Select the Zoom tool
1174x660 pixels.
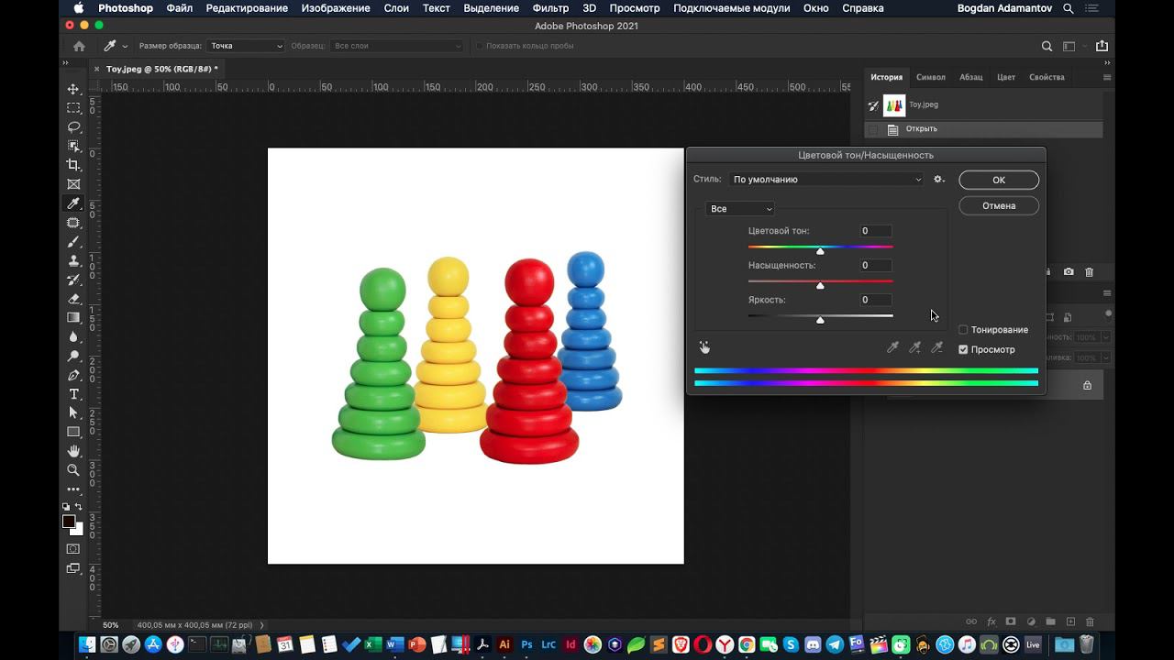tap(73, 470)
